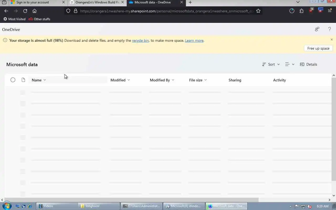Switch to the longhorn! taskbar window
Screen dimensions: 336x210
point(99,206)
